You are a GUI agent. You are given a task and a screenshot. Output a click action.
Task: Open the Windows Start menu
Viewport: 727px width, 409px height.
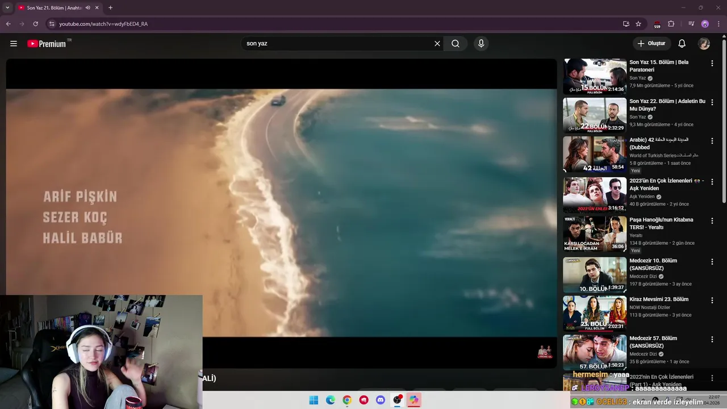point(314,400)
